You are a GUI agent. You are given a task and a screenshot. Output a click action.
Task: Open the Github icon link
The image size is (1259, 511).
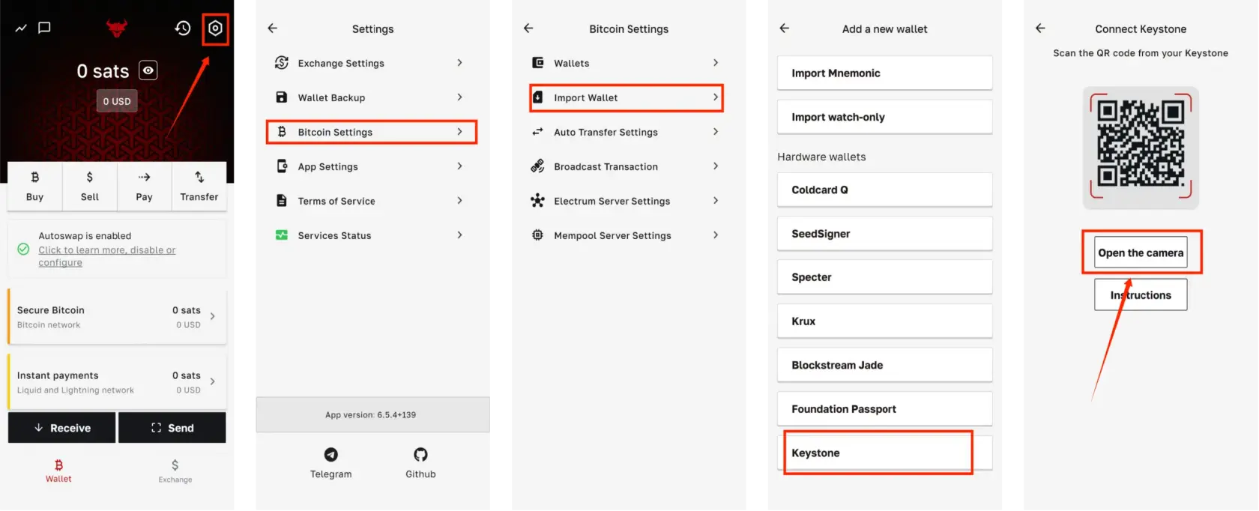[420, 455]
